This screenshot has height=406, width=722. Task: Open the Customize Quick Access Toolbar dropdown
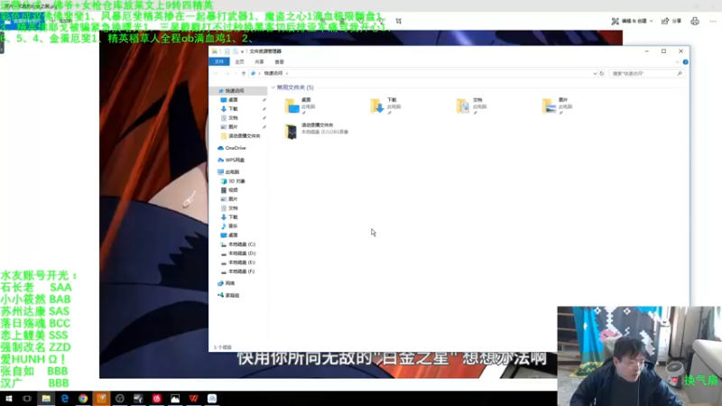[242, 51]
